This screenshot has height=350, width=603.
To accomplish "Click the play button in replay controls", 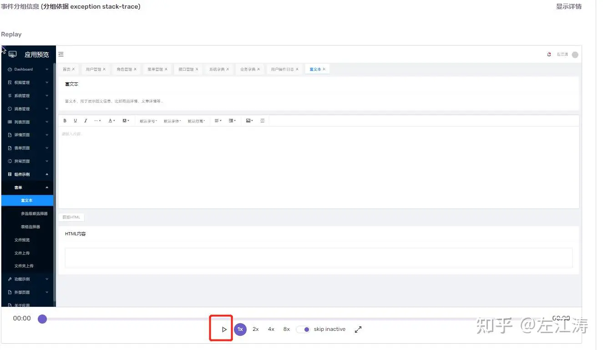I will coord(224,329).
